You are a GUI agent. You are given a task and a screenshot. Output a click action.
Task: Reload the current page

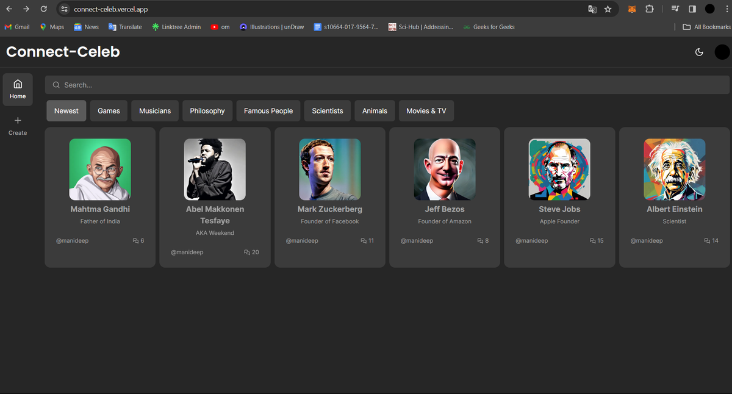pos(43,9)
